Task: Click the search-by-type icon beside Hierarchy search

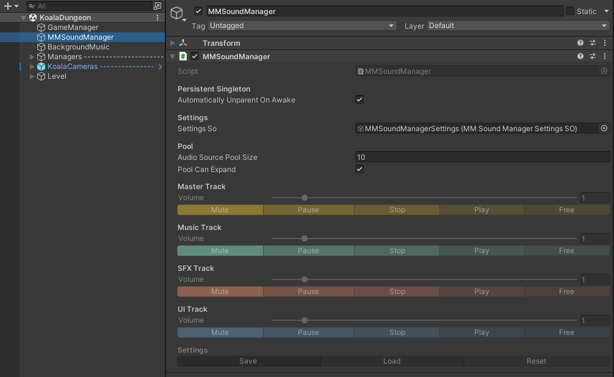Action: pyautogui.click(x=157, y=6)
